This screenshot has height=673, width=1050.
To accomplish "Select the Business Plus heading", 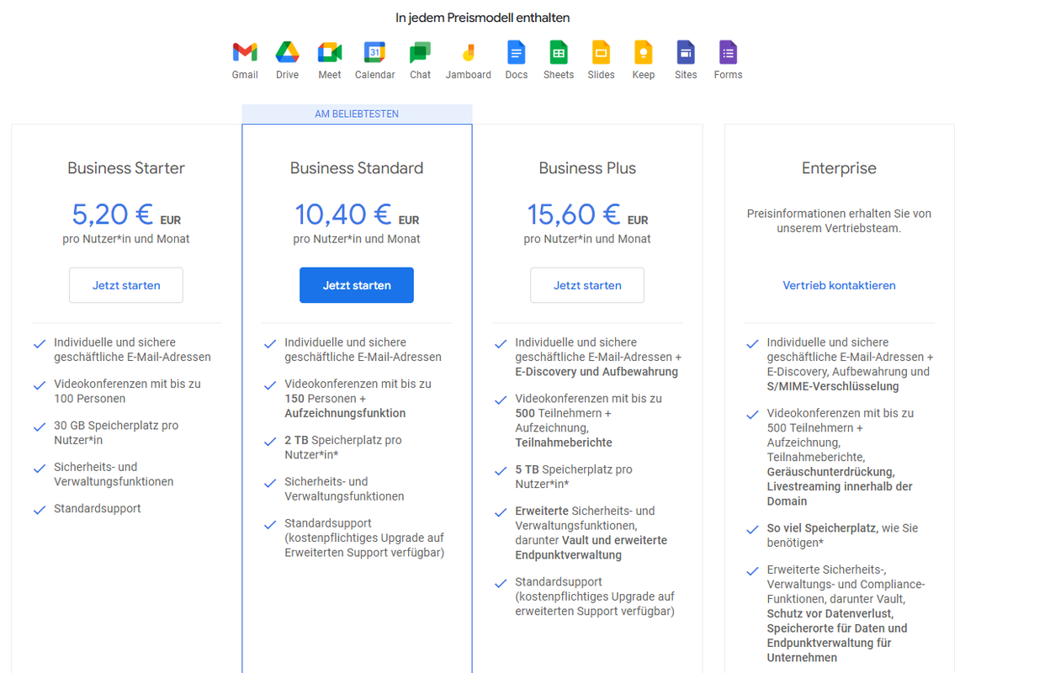I will (x=587, y=168).
